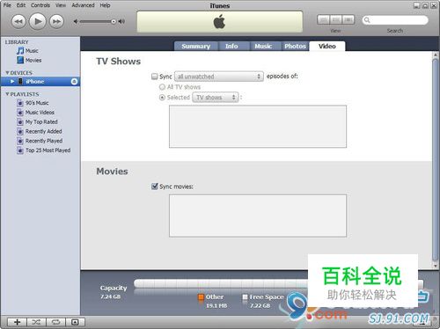Open the Recently Added playlist

tap(43, 131)
